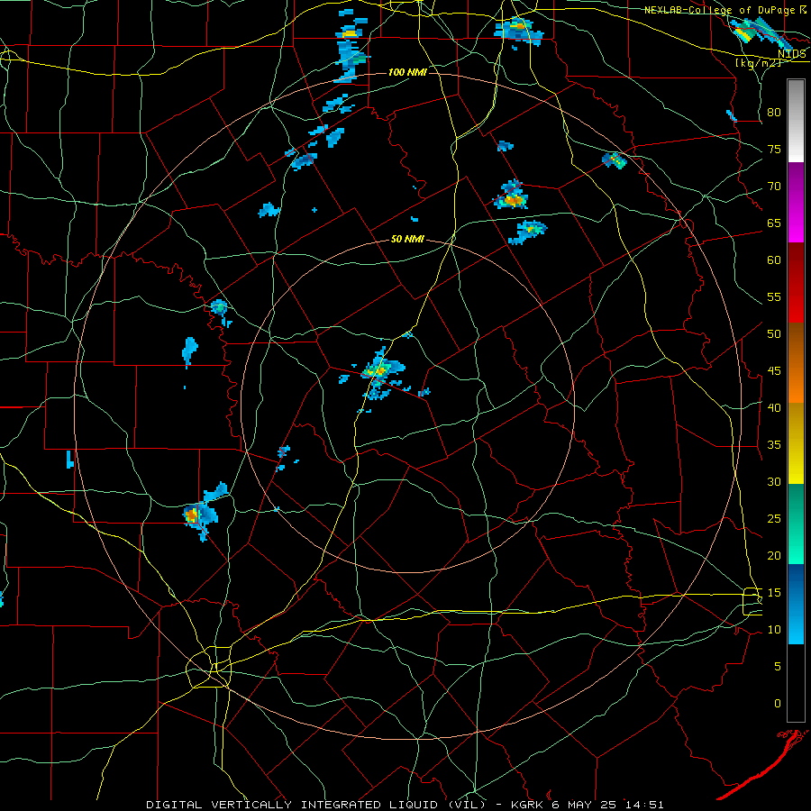Click the scale value "55"
The width and height of the screenshot is (811, 811).
click(x=774, y=296)
